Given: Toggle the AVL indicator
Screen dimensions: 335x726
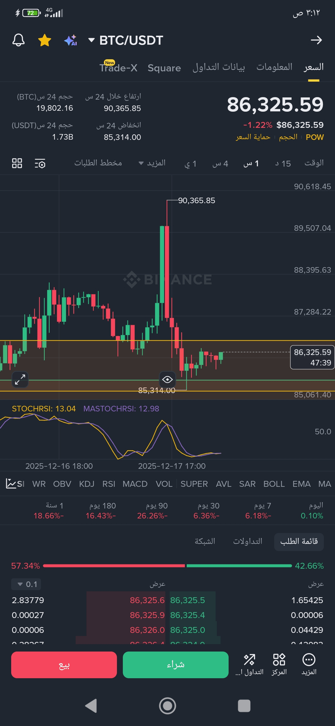Looking at the screenshot, I should pos(224,484).
